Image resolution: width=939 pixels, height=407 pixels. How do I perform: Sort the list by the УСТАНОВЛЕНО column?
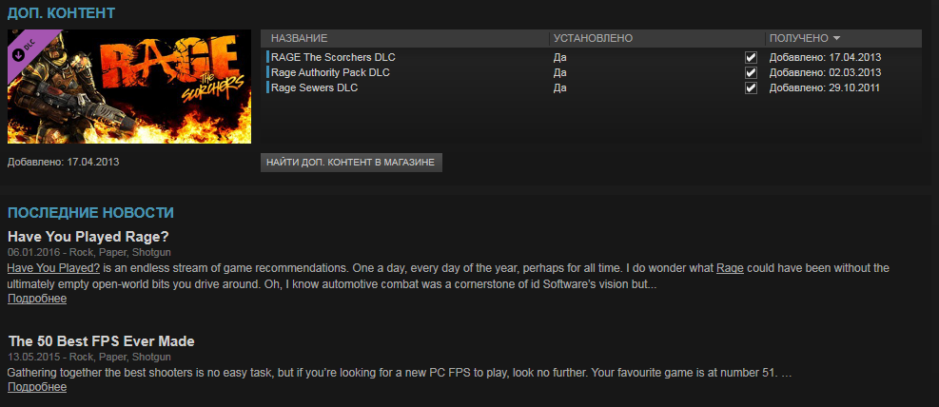coord(592,38)
